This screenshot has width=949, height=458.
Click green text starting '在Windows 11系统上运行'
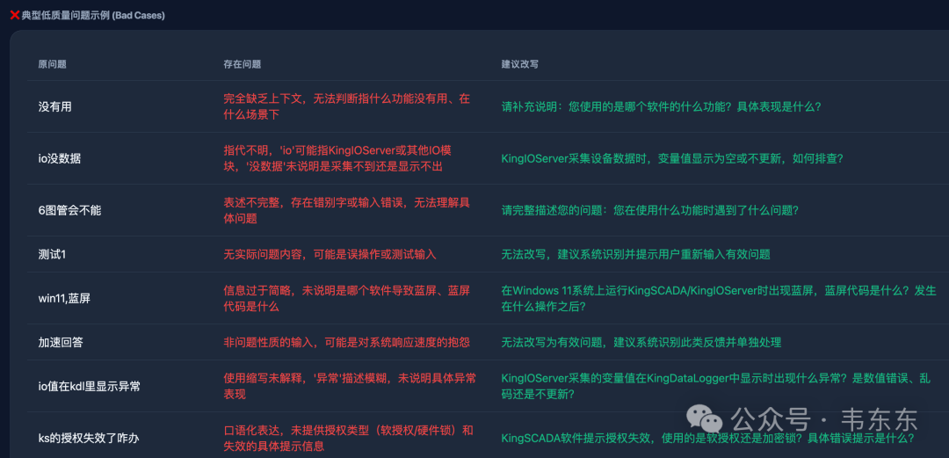click(719, 299)
